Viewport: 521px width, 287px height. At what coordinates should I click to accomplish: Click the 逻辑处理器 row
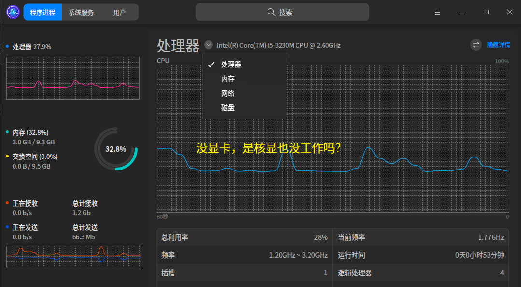pyautogui.click(x=421, y=273)
